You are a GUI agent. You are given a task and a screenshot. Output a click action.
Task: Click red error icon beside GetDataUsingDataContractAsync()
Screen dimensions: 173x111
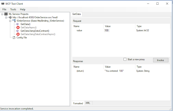click(x=18, y=34)
